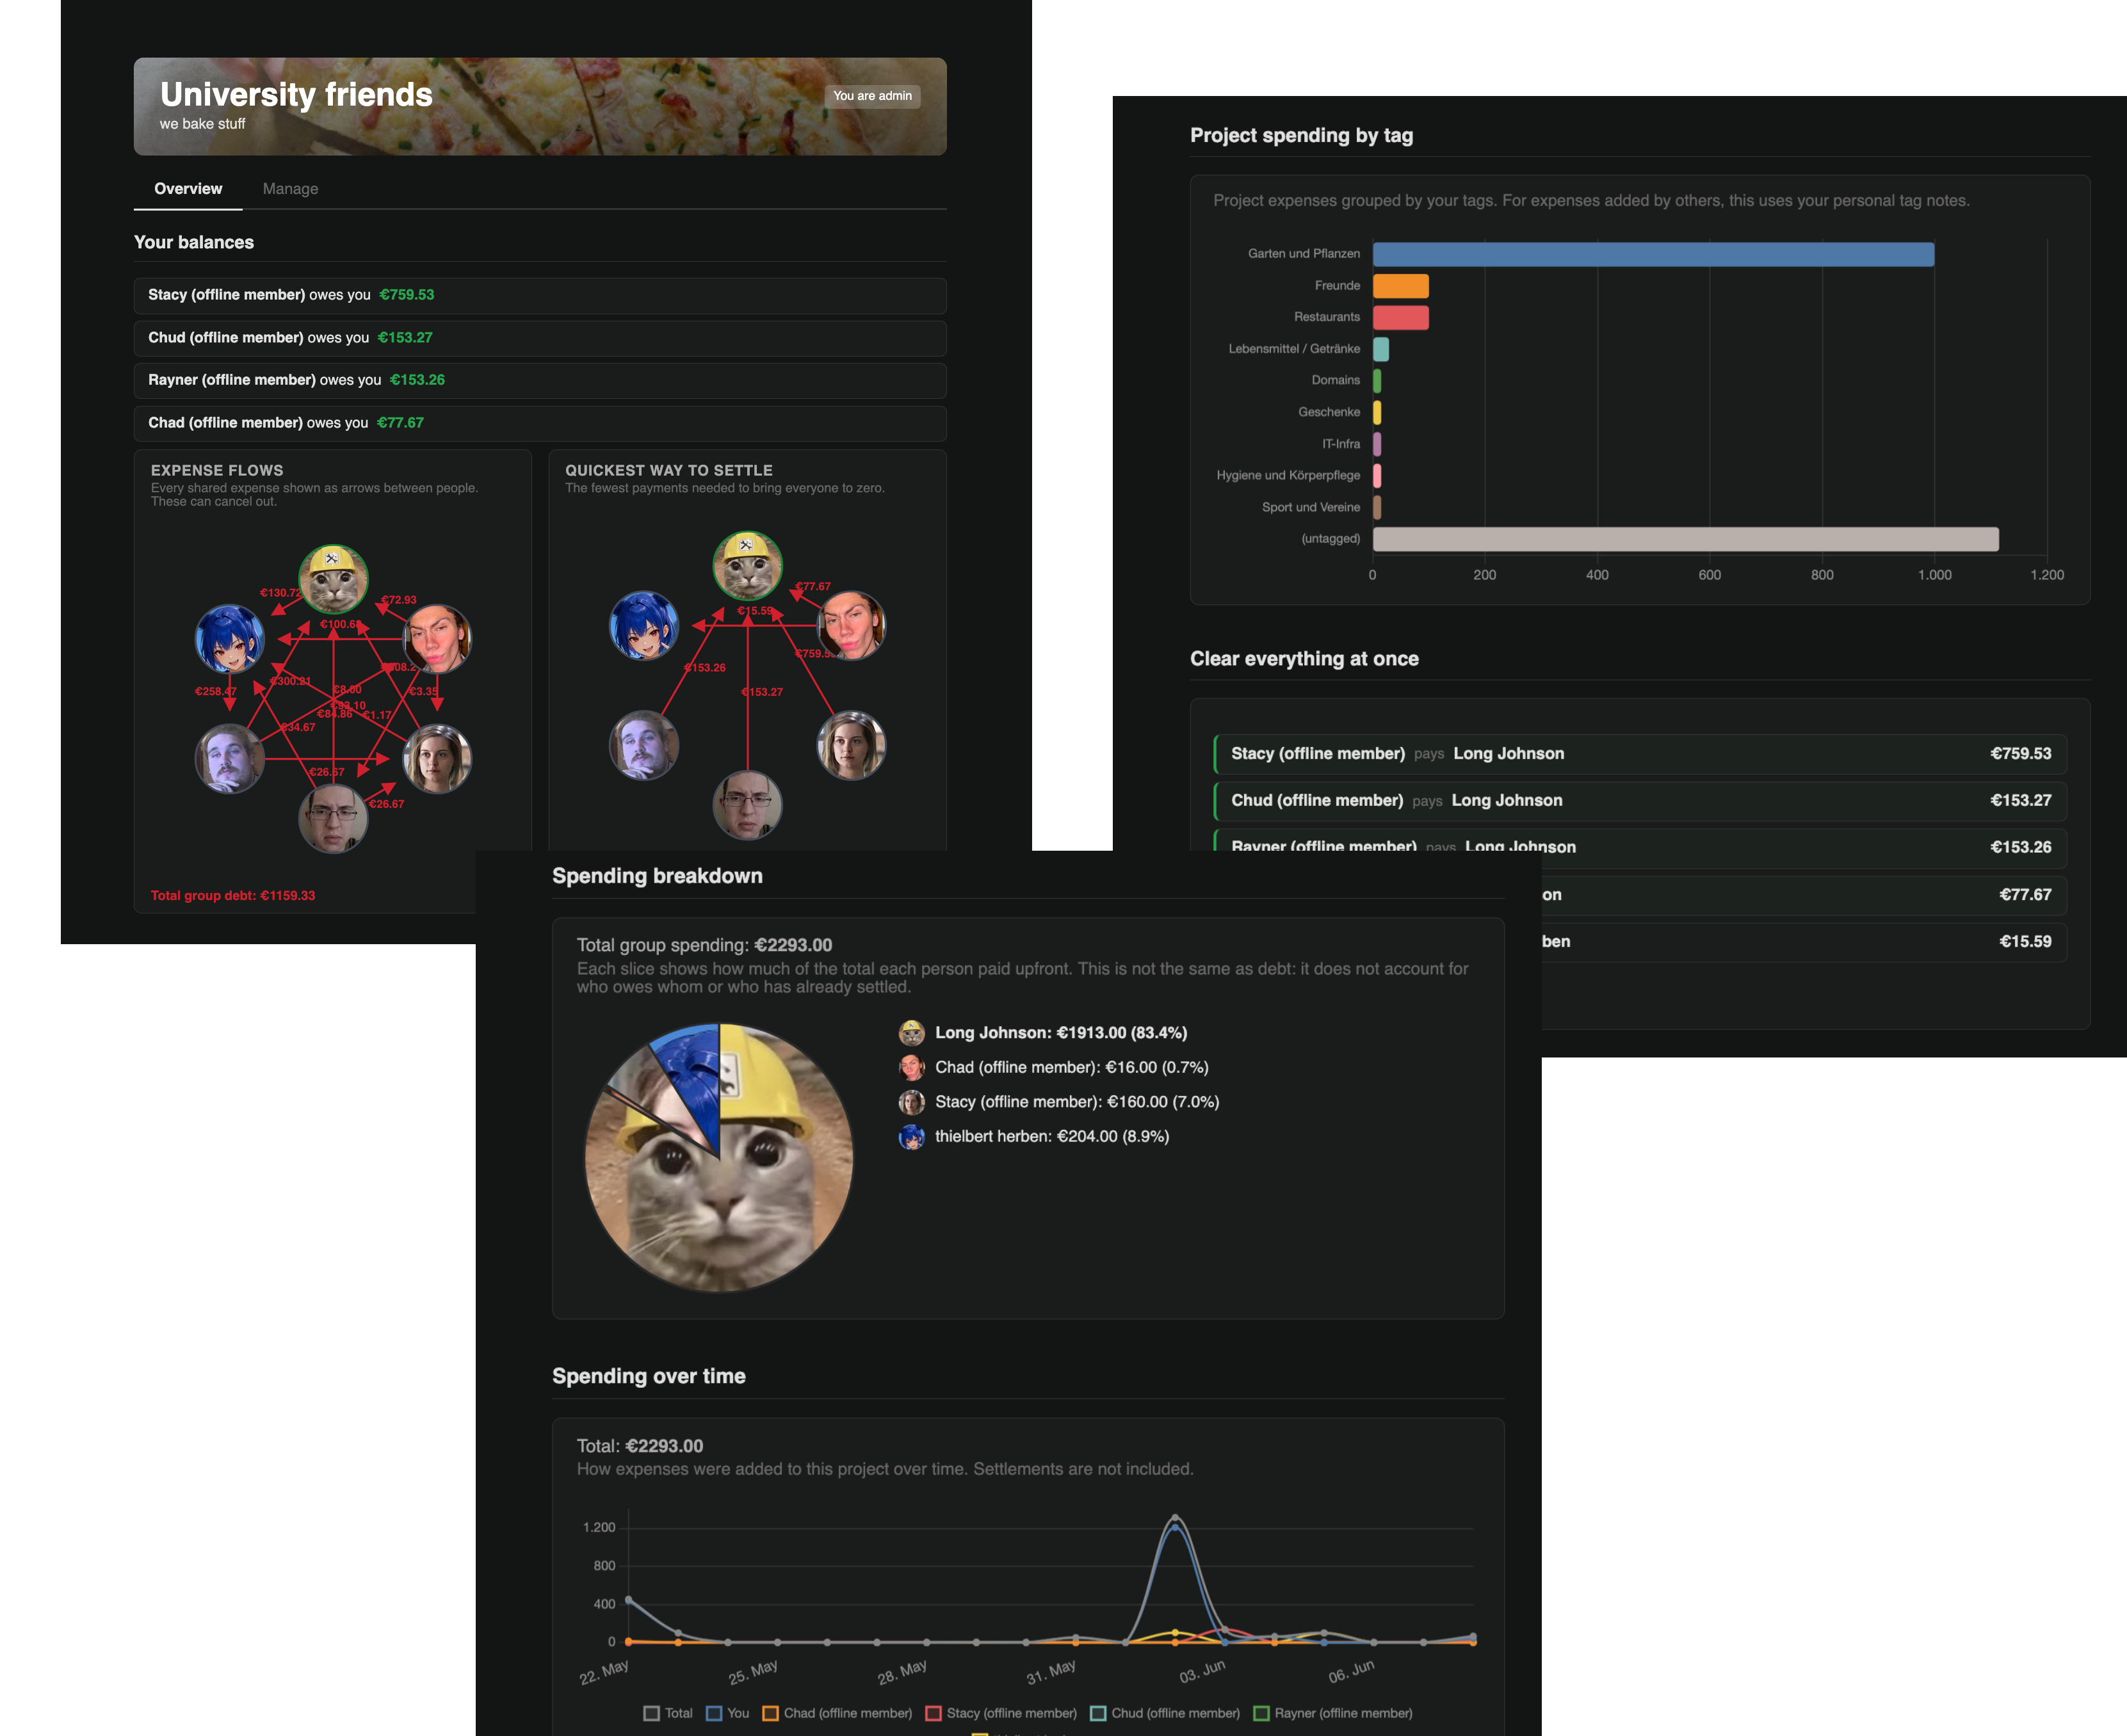
Task: Click the orange Freunde bar
Action: click(x=1400, y=286)
